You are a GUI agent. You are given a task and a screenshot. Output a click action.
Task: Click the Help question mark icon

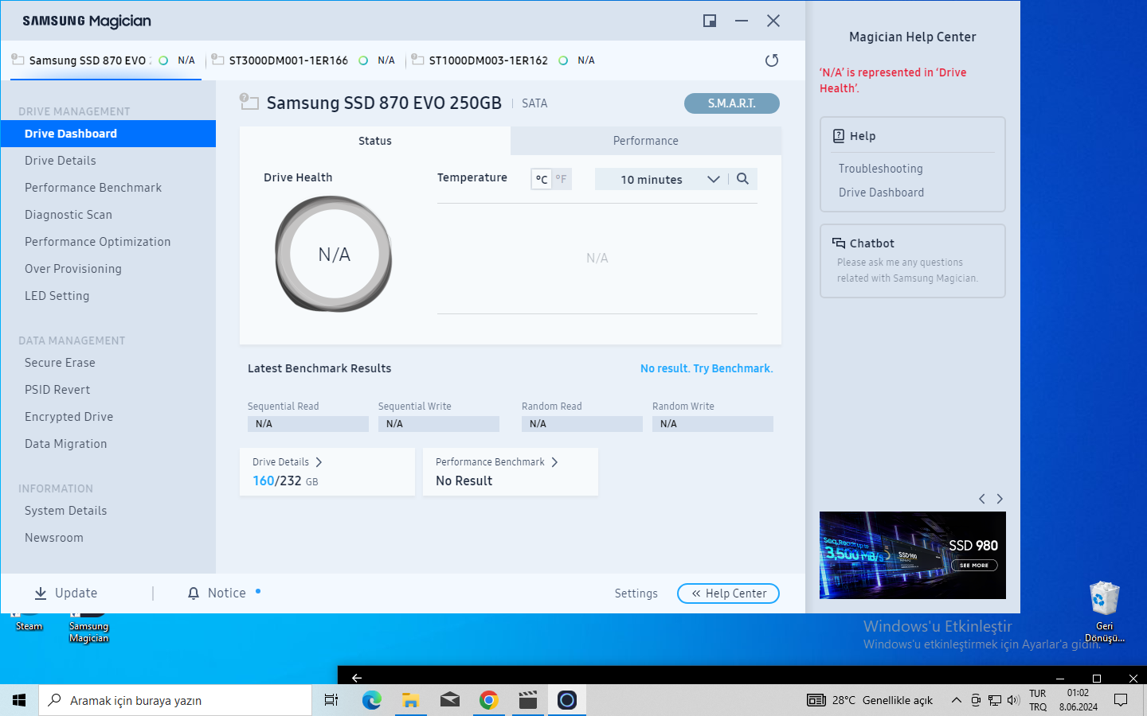pyautogui.click(x=839, y=136)
